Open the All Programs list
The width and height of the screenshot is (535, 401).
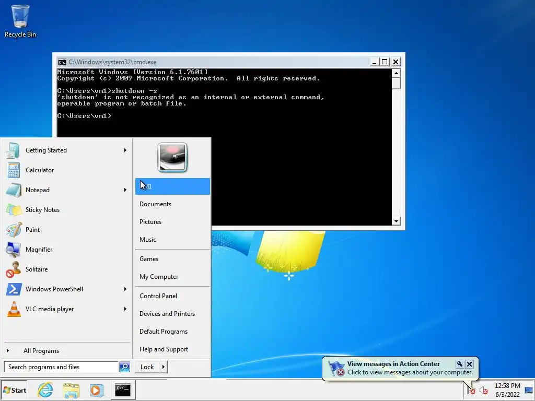[41, 351]
